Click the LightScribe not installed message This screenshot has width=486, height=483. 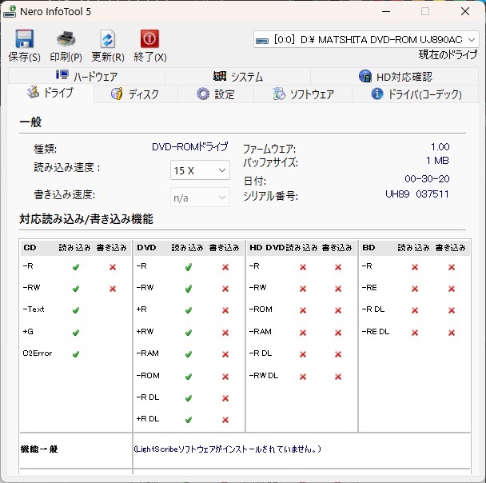[228, 449]
